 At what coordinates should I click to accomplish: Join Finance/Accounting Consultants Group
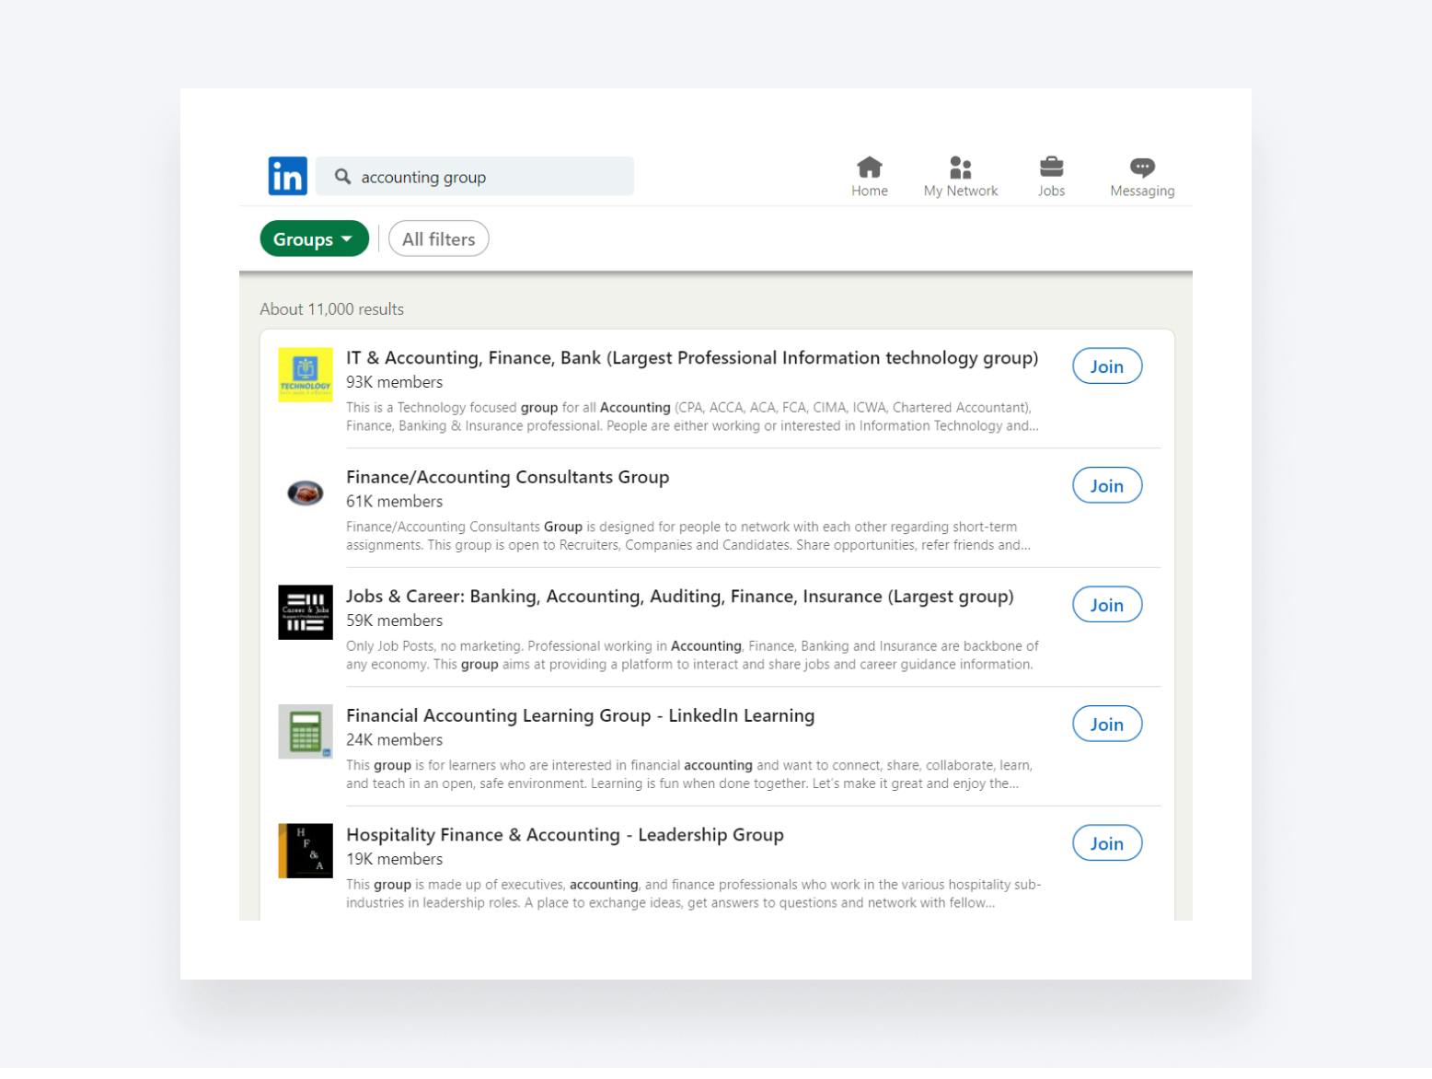(x=1106, y=486)
